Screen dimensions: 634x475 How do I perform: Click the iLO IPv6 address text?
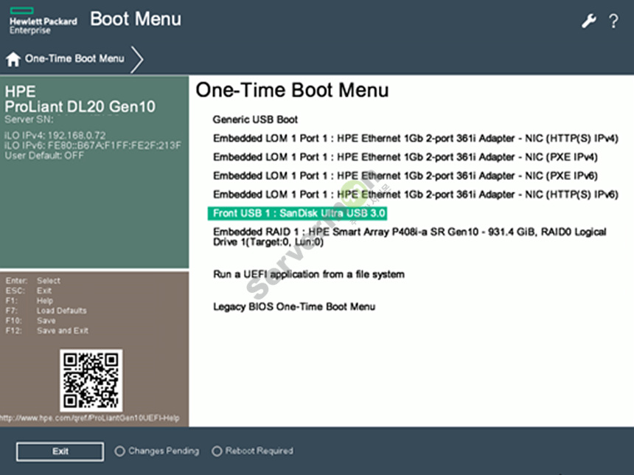click(x=93, y=145)
